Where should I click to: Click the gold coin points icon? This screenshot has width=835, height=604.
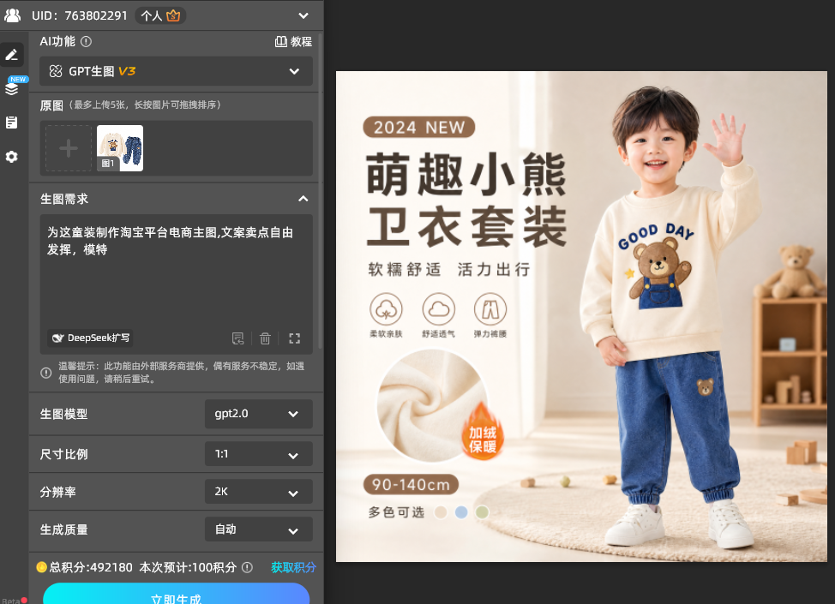(41, 567)
